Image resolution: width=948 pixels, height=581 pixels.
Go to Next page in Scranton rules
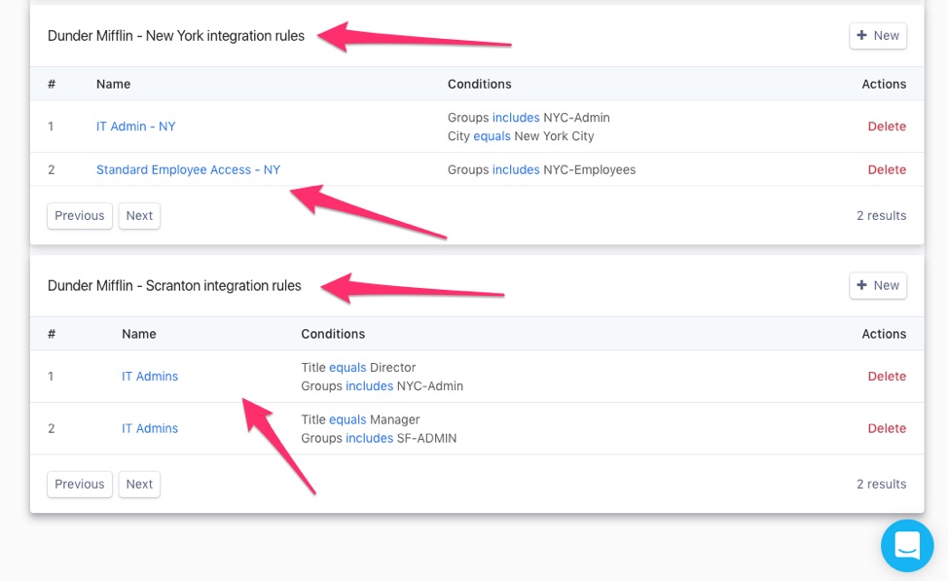(139, 485)
